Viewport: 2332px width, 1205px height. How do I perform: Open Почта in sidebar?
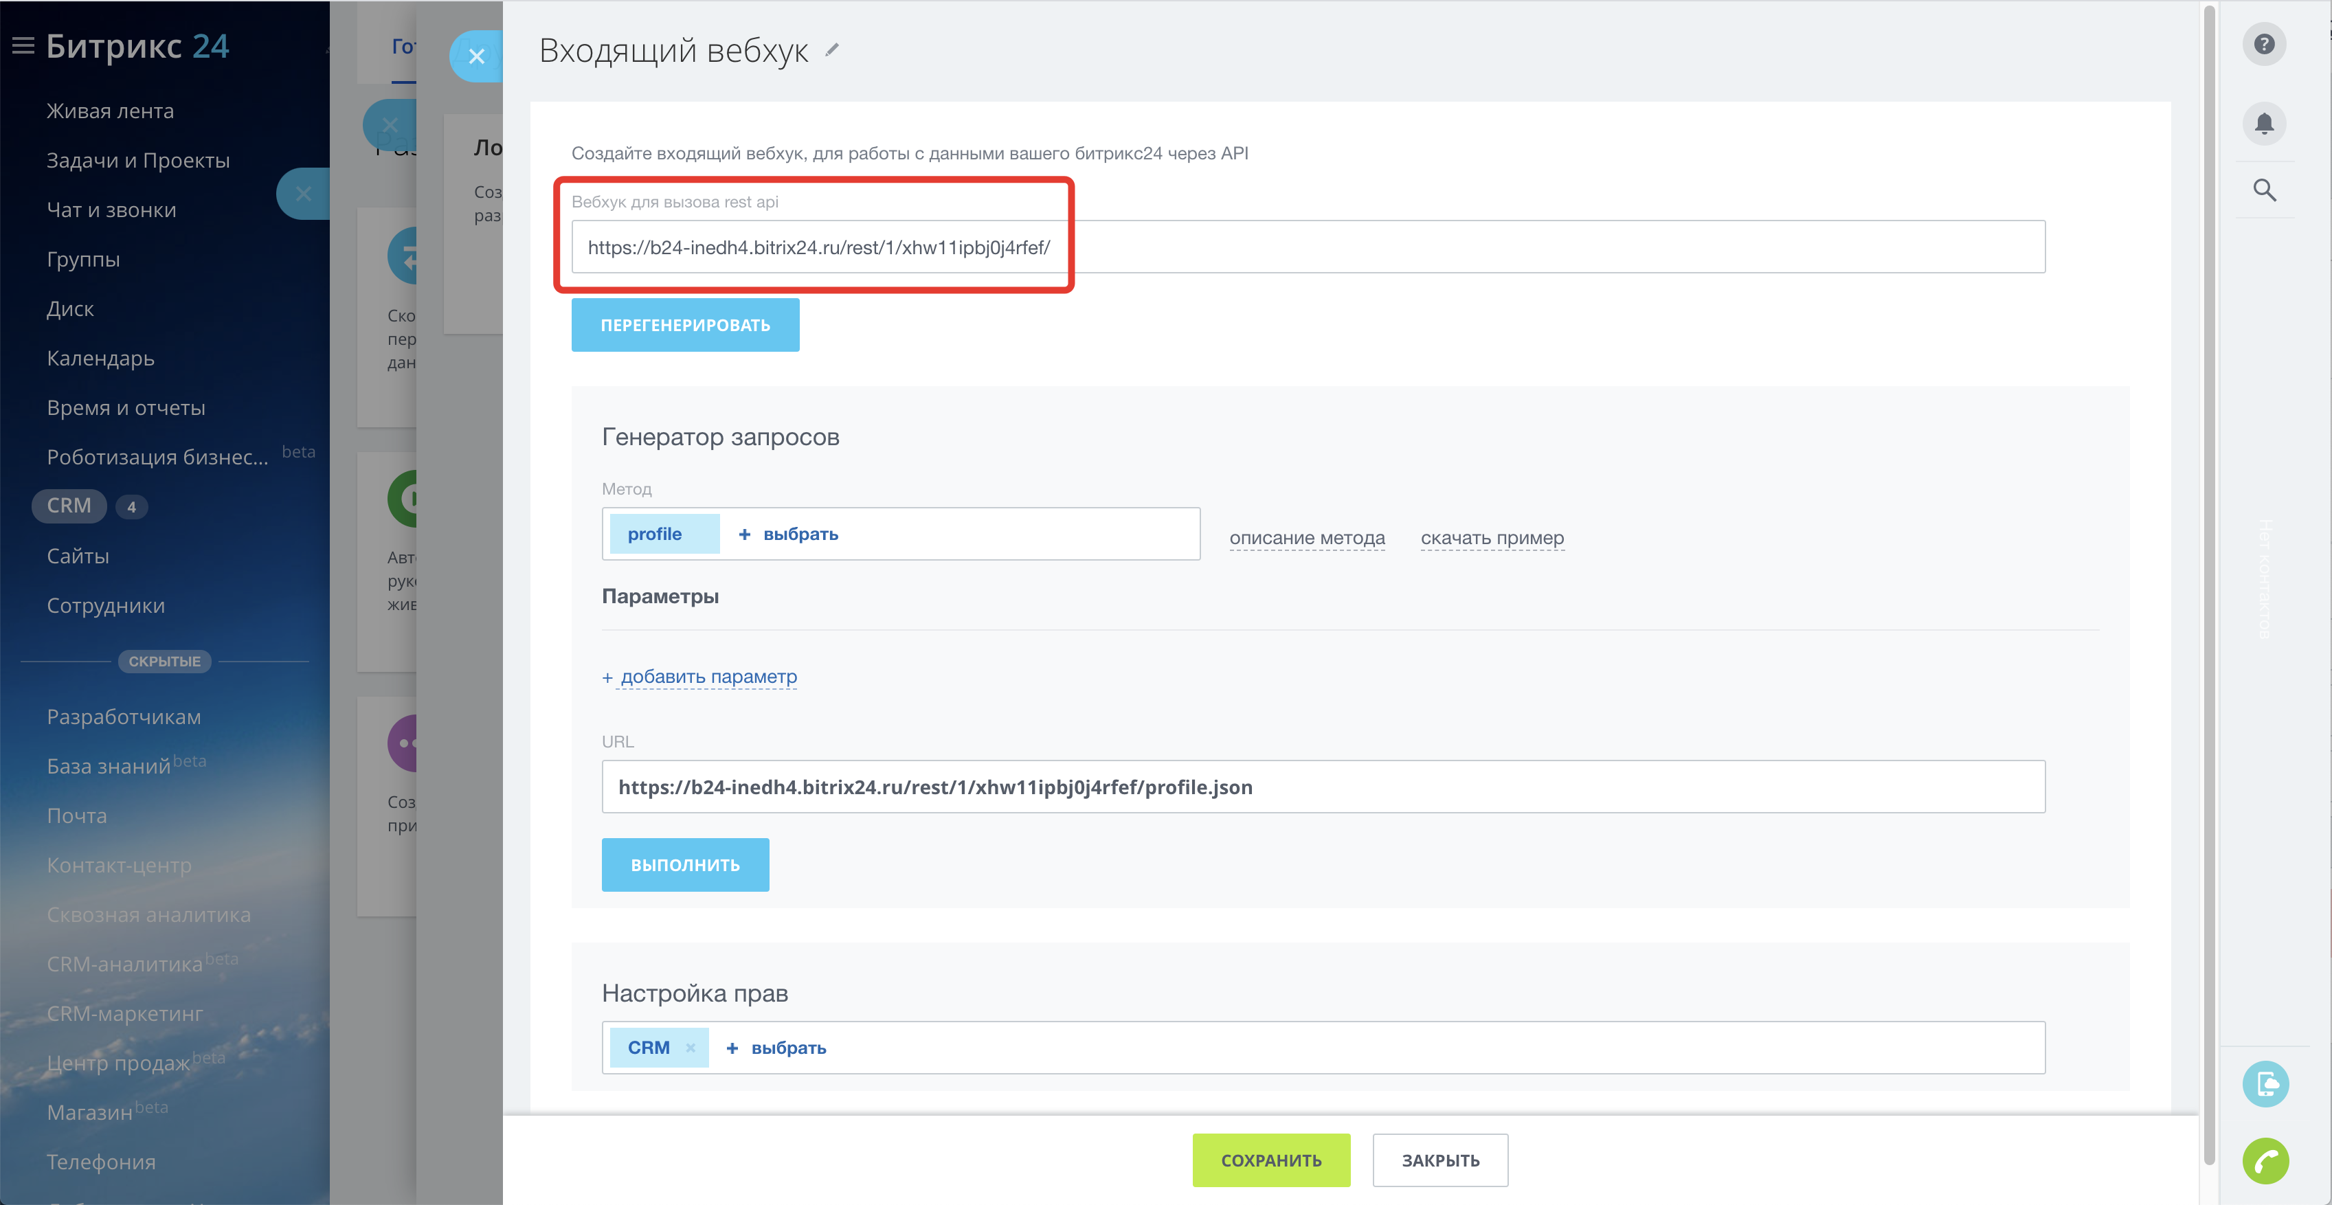[77, 815]
